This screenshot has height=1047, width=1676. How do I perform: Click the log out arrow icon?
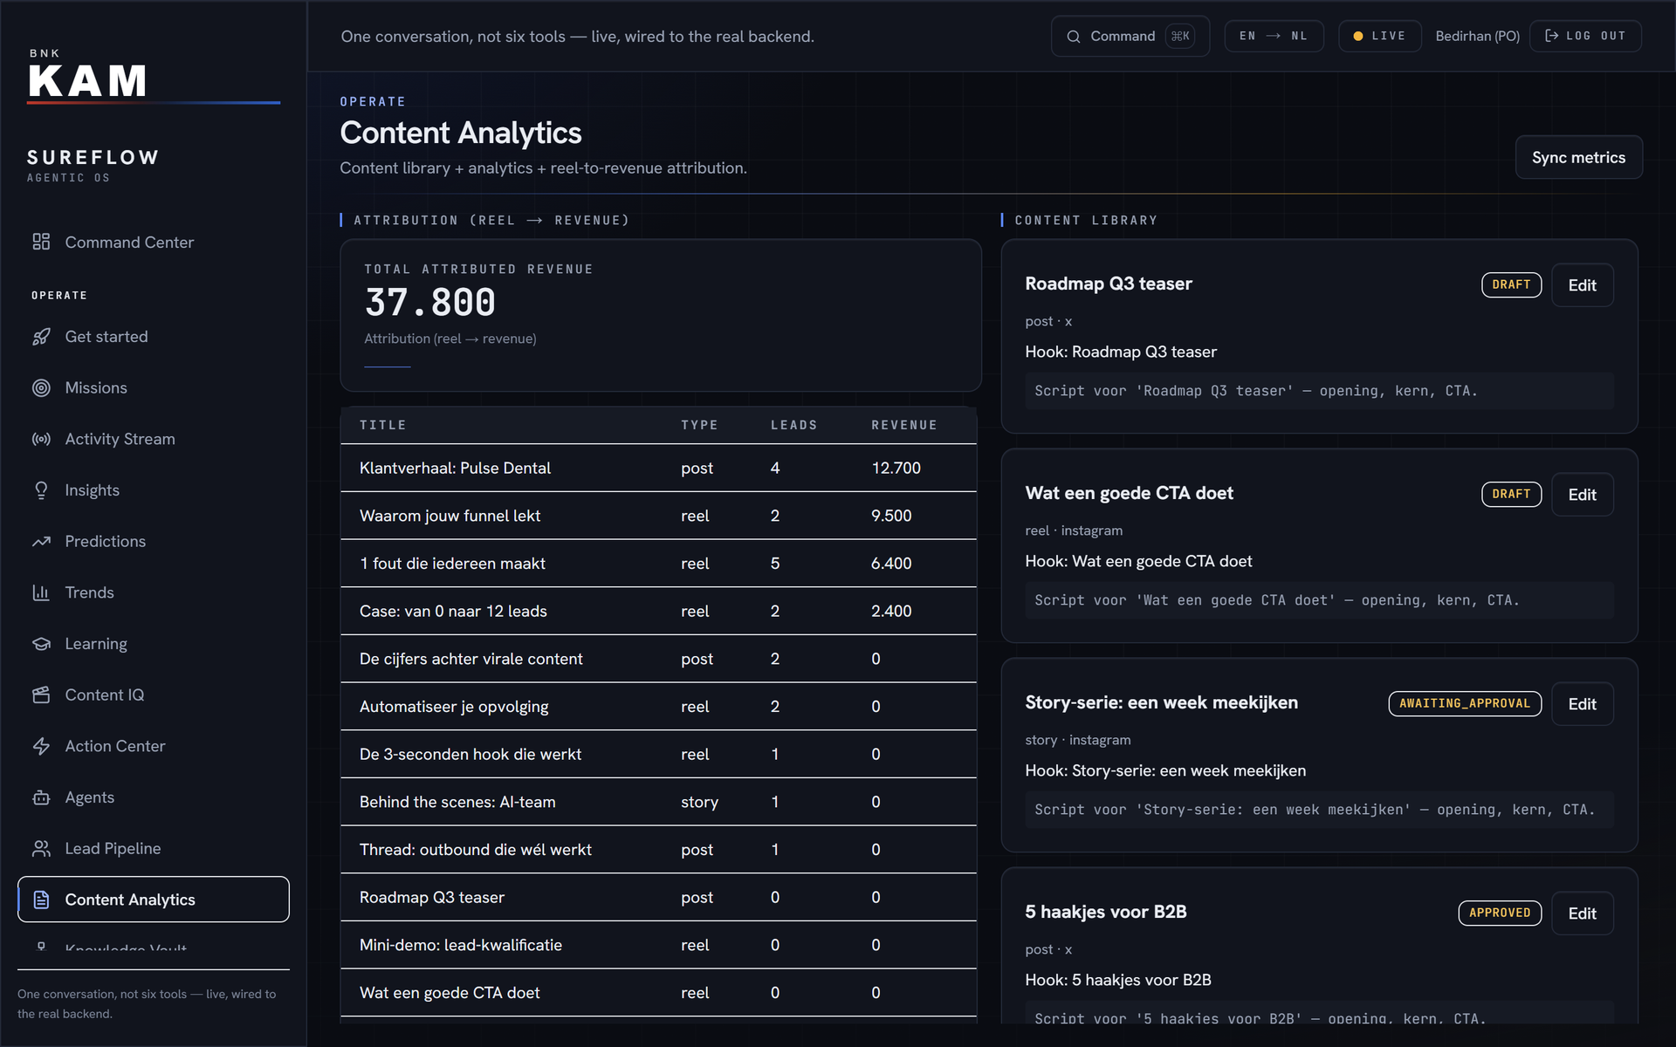tap(1551, 36)
